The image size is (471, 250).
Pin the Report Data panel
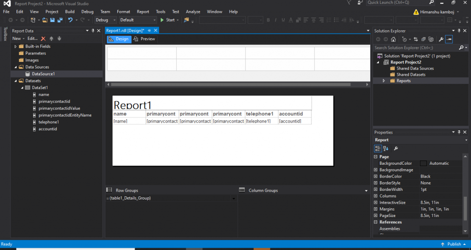click(92, 31)
